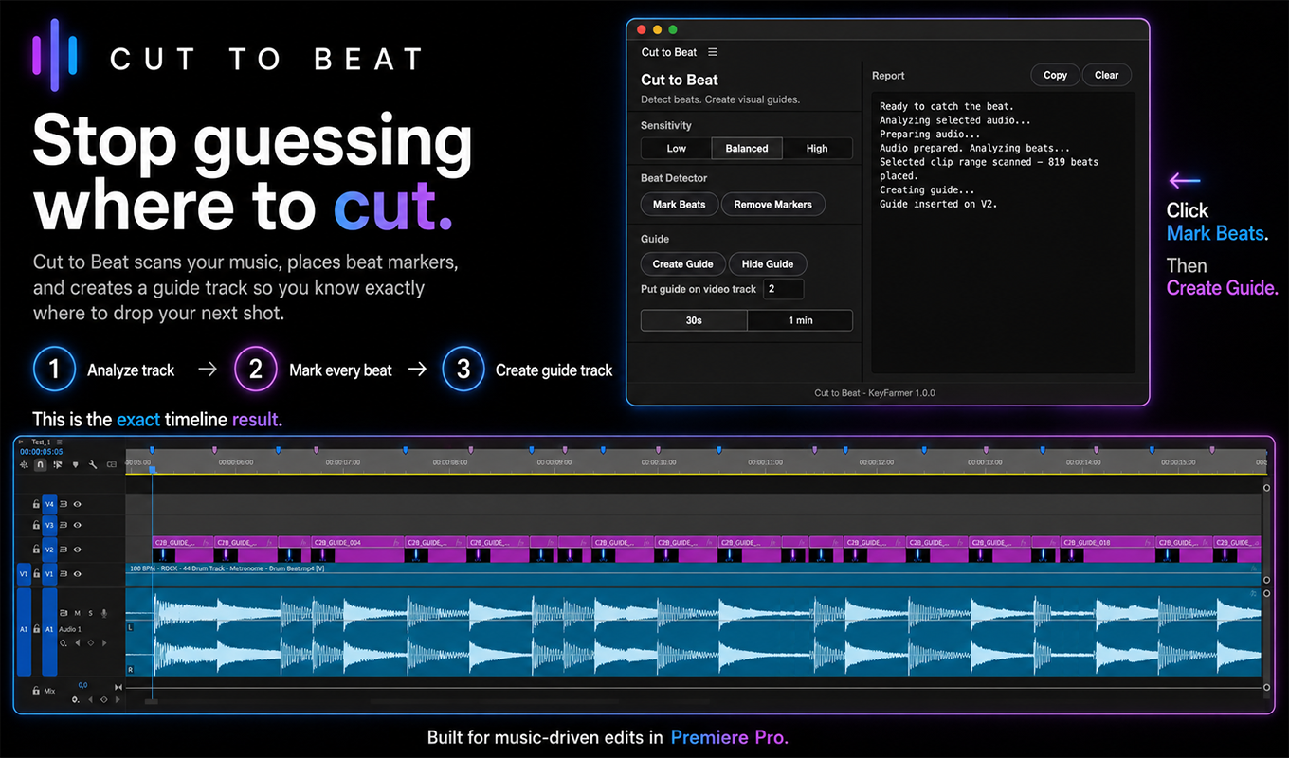Click the Mark Beats button
The width and height of the screenshot is (1289, 758).
point(680,204)
